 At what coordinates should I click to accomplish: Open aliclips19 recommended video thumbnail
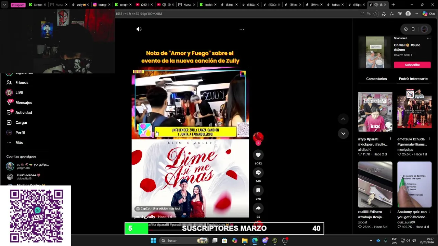click(375, 112)
